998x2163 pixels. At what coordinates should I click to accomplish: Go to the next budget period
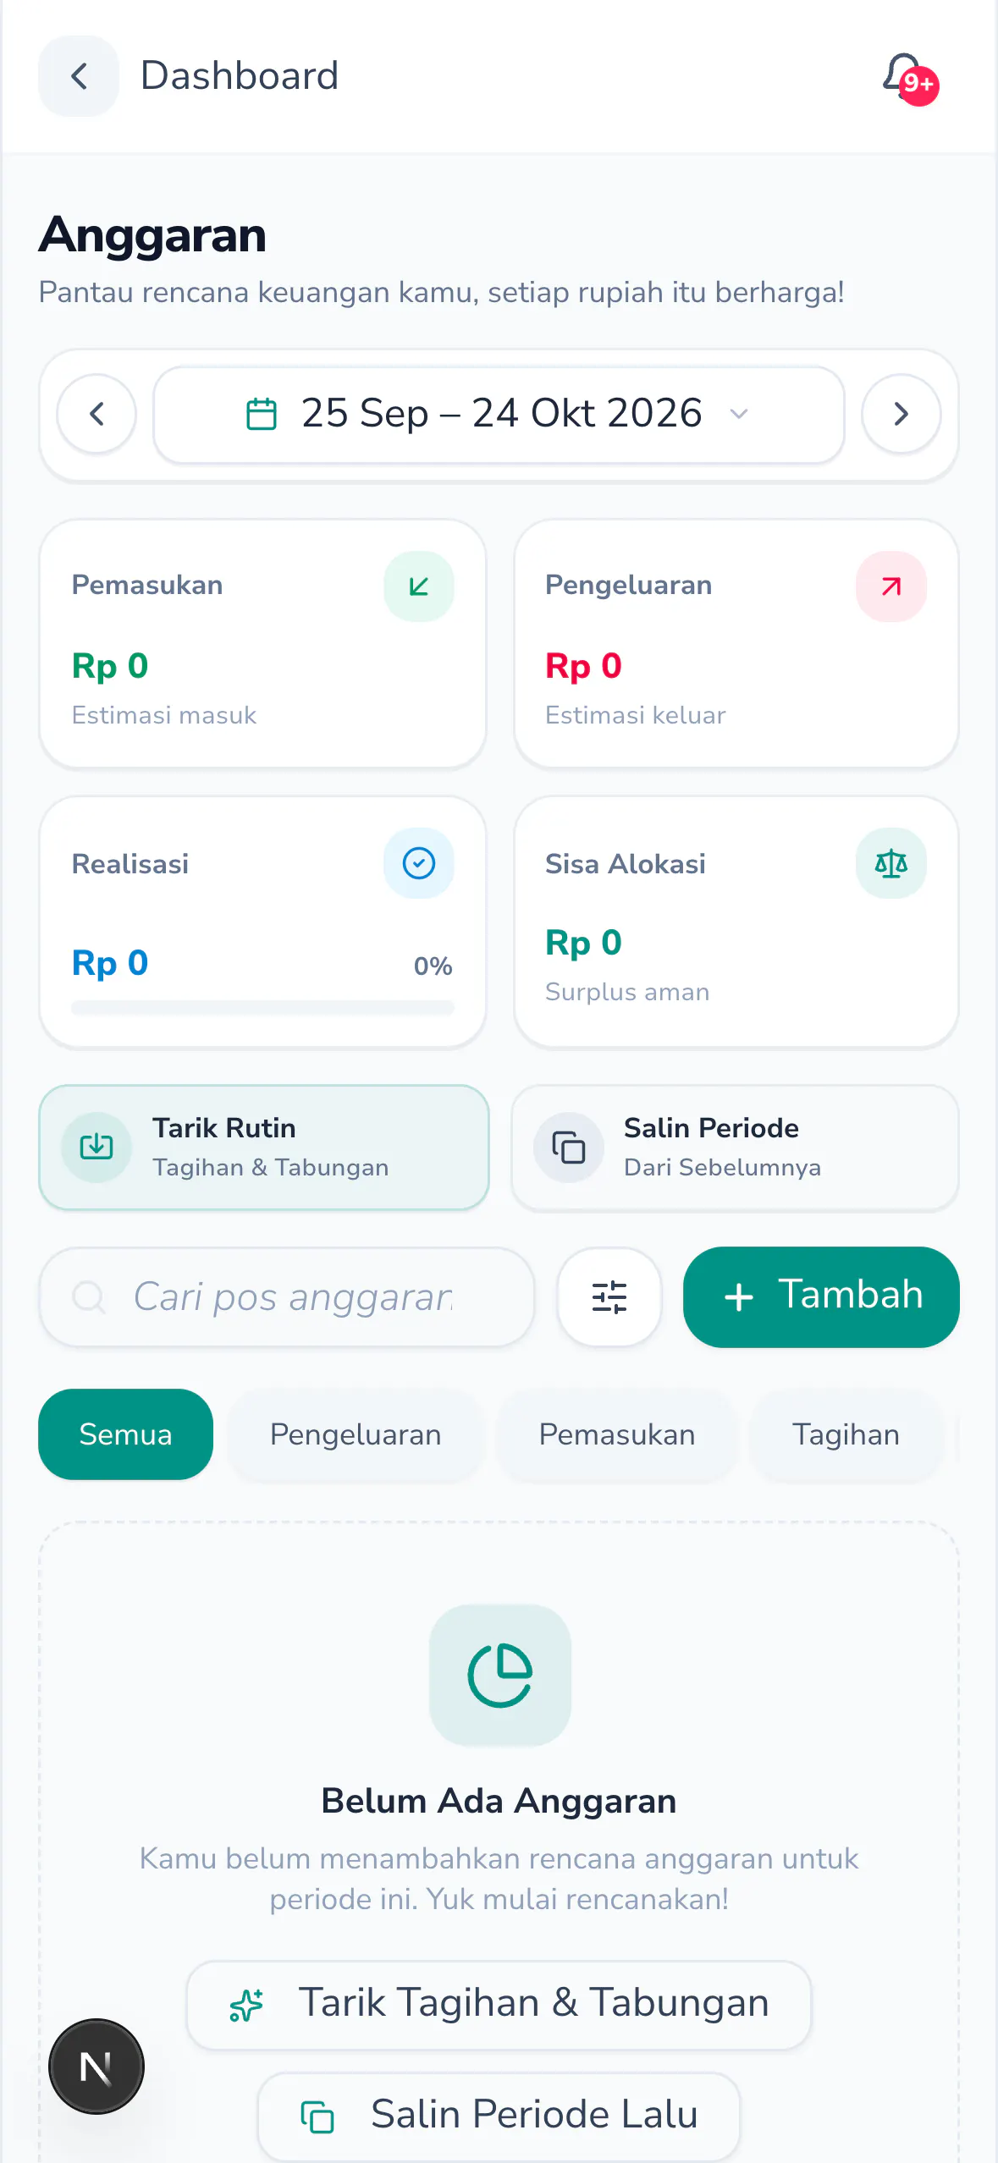click(x=902, y=415)
